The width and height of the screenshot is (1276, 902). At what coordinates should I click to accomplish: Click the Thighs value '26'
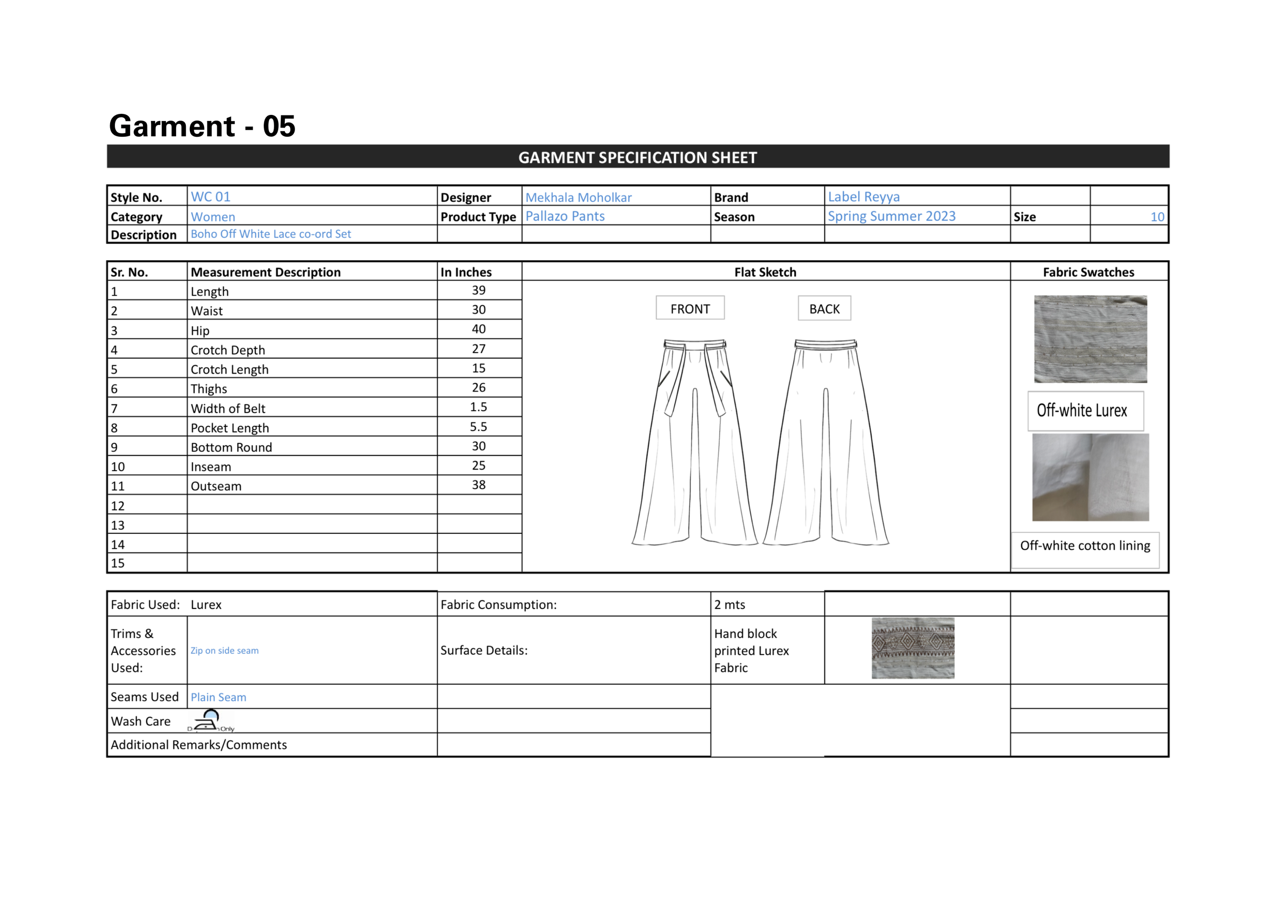point(479,387)
